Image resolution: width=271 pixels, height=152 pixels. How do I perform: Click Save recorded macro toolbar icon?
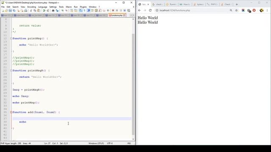click(129, 11)
